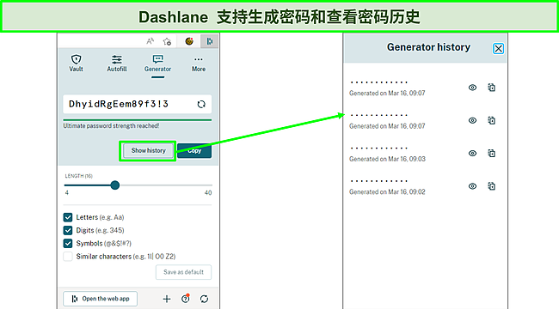Click the Dashlane extension icon in browser toolbar

tap(209, 41)
